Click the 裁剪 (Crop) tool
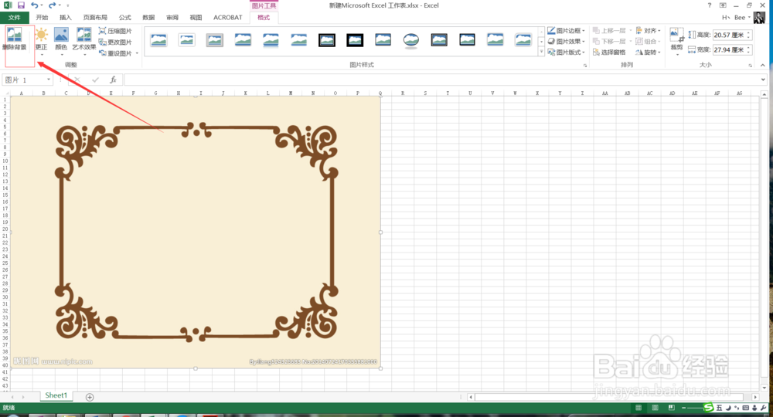Screen dimensions: 773x417 676,39
